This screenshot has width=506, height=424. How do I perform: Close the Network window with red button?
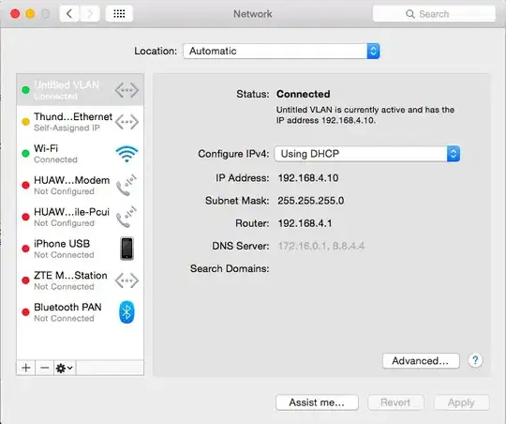pyautogui.click(x=15, y=13)
